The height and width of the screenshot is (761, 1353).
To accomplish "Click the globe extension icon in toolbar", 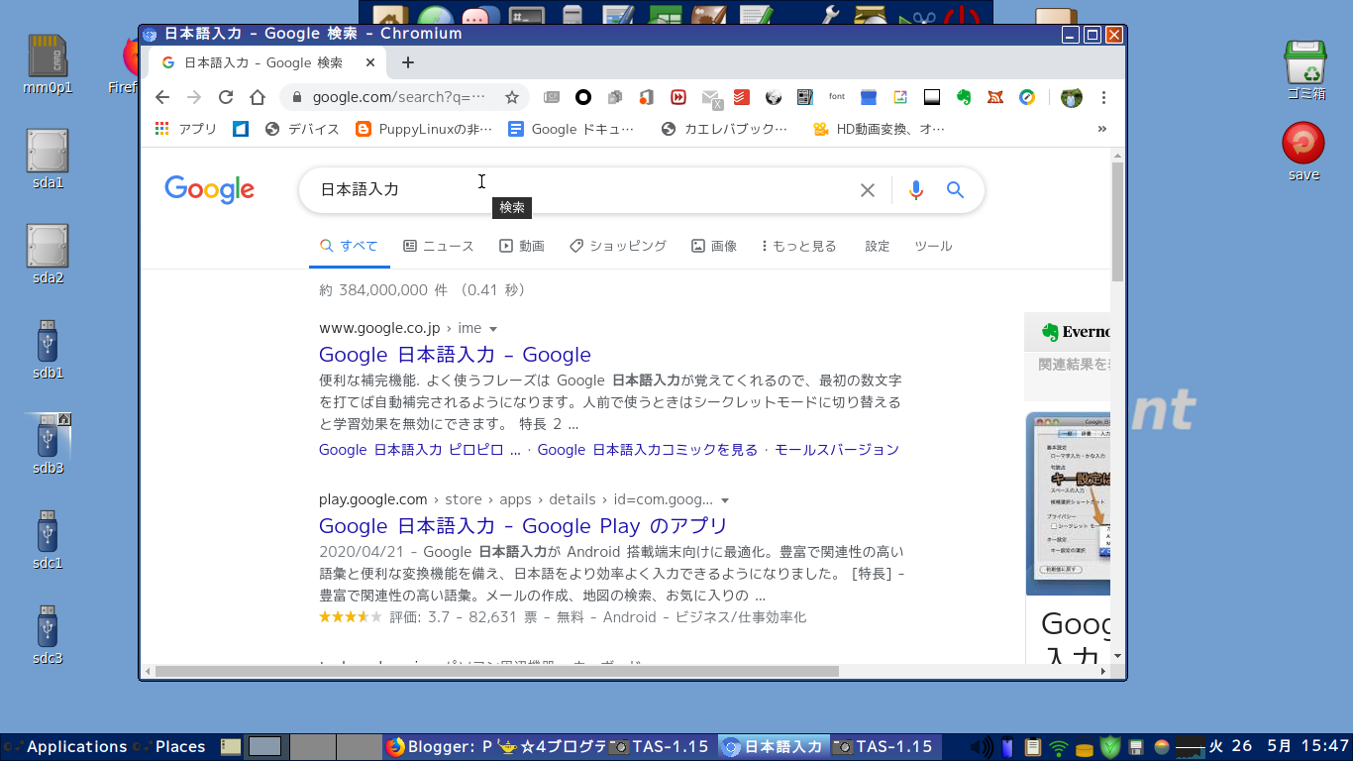I will point(774,97).
